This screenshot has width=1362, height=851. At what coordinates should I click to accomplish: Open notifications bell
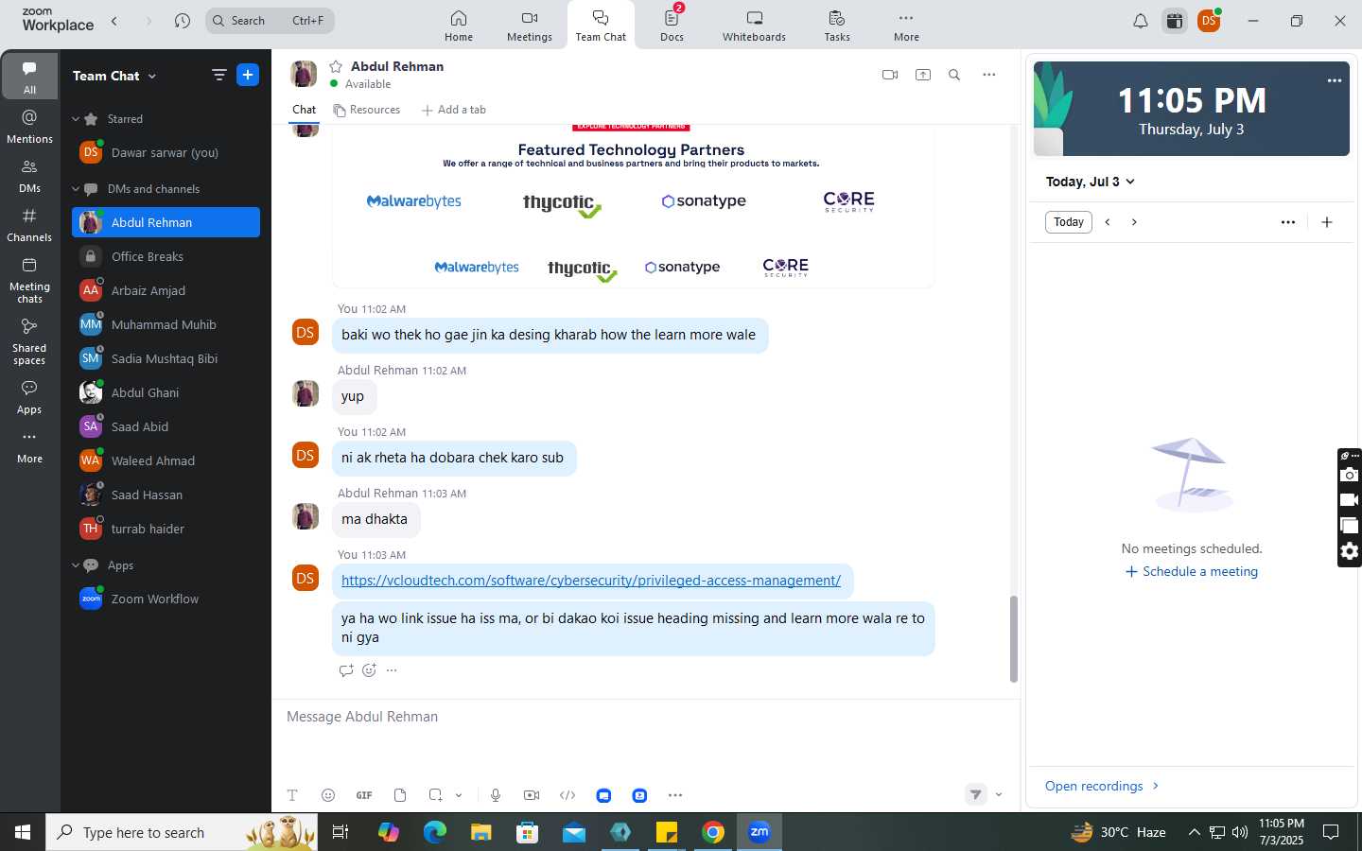point(1141,21)
